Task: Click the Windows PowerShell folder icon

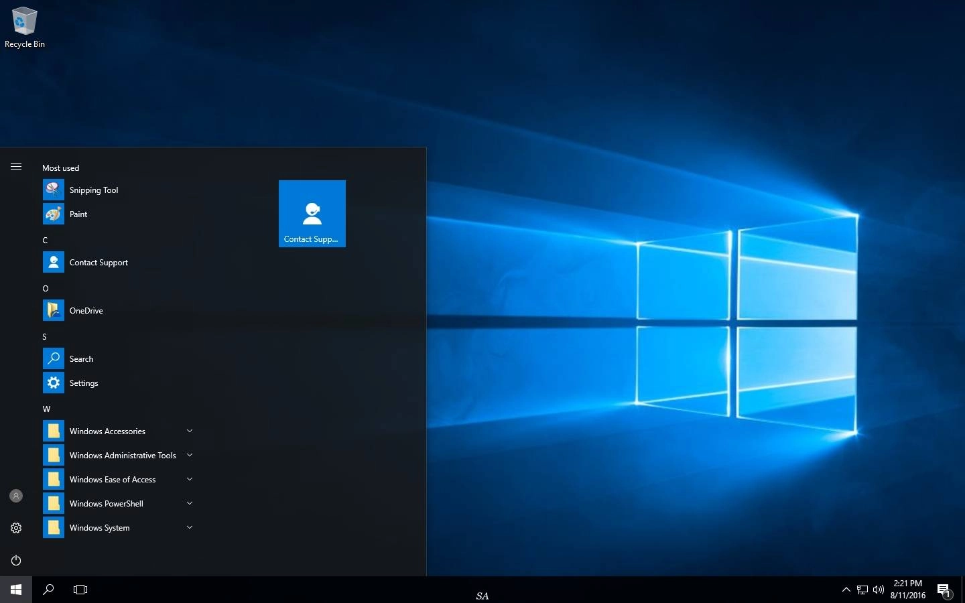Action: tap(54, 504)
